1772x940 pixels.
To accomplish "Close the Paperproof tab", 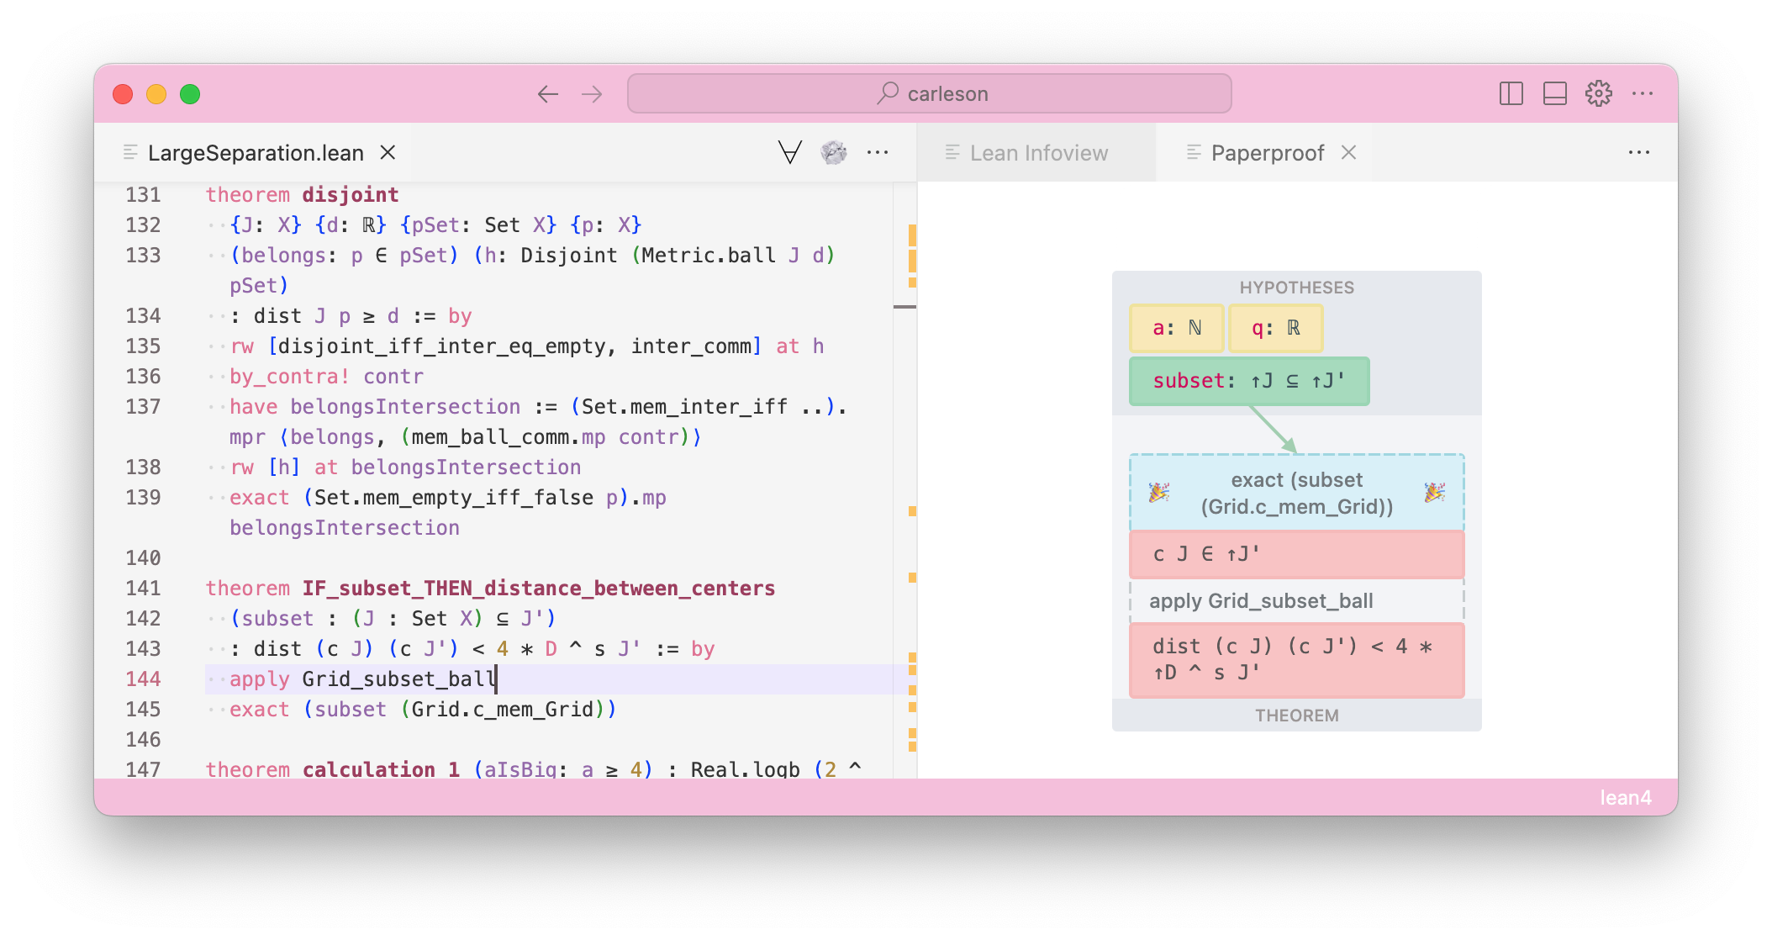I will (x=1348, y=152).
